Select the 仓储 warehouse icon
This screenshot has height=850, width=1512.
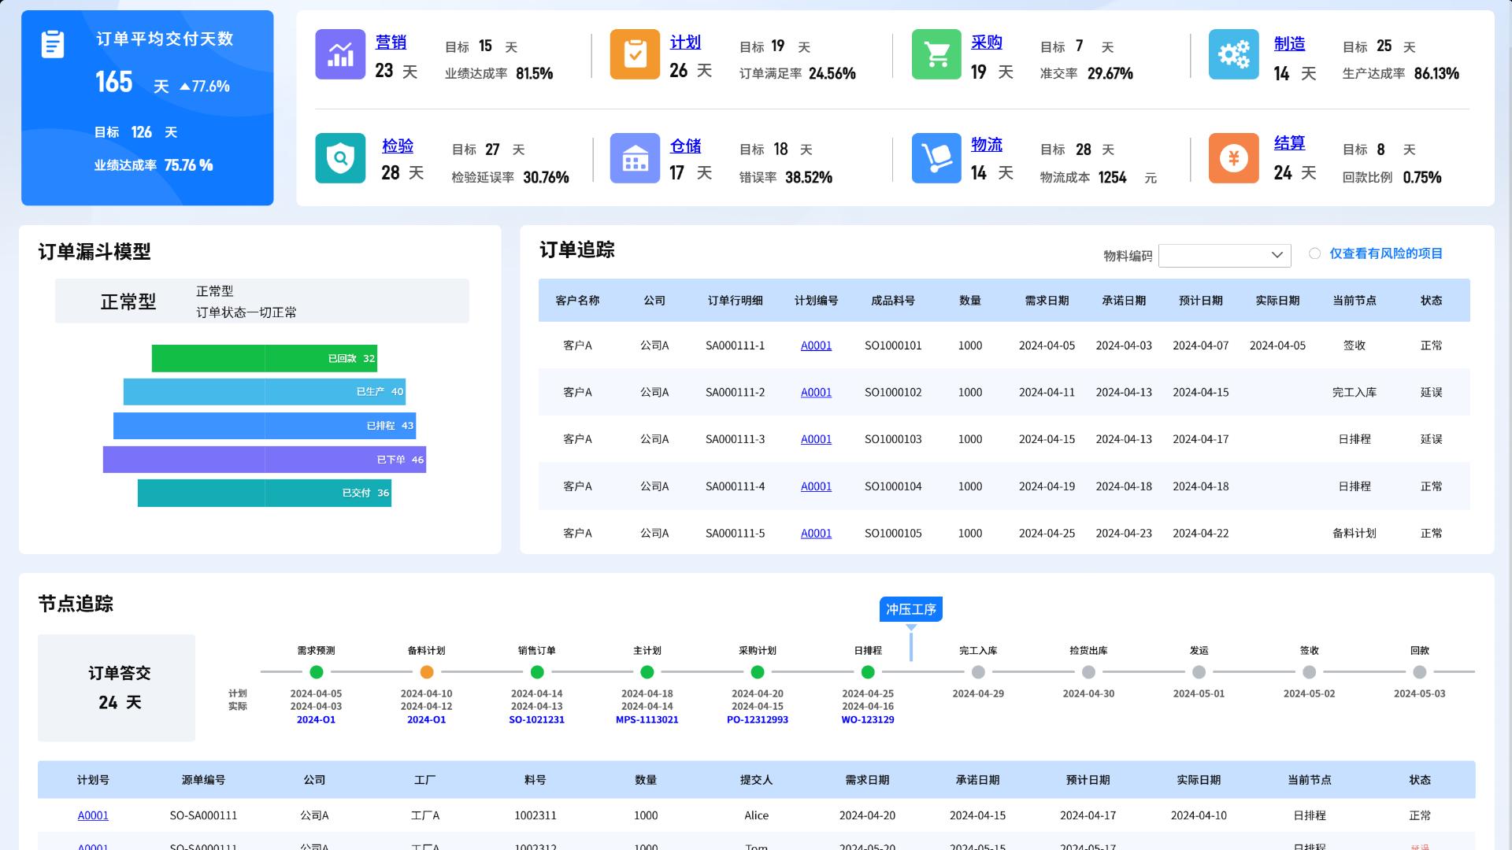pos(635,158)
